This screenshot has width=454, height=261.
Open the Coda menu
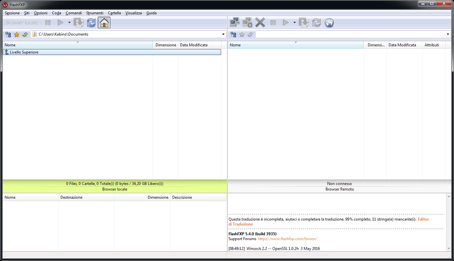click(57, 13)
